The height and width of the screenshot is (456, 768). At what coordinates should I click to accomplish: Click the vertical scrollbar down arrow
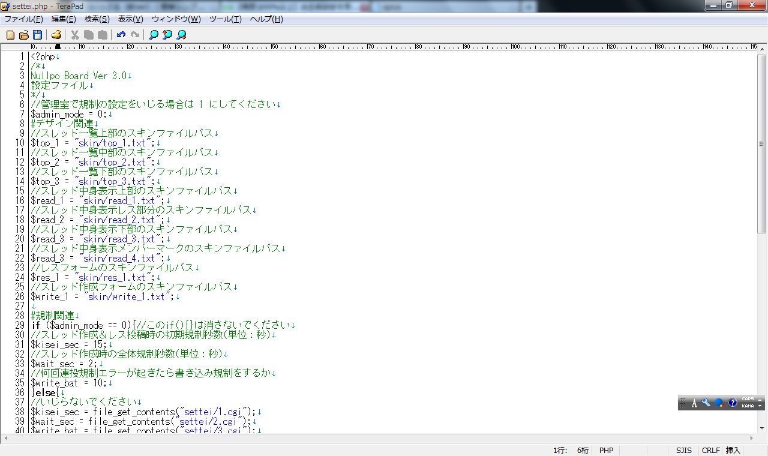pyautogui.click(x=762, y=428)
